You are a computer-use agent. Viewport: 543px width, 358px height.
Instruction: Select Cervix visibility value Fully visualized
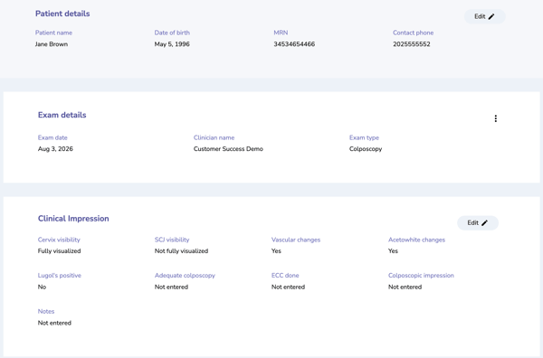(59, 251)
